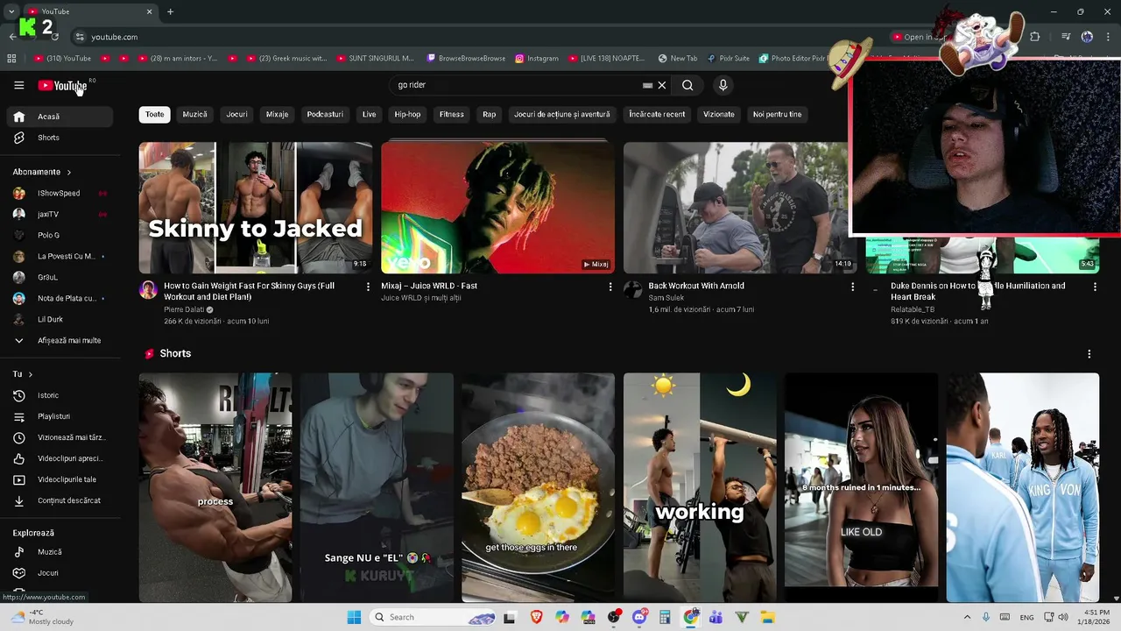This screenshot has height=631, width=1121.
Task: Open the YouTube hamburger guide menu
Action: tap(18, 85)
